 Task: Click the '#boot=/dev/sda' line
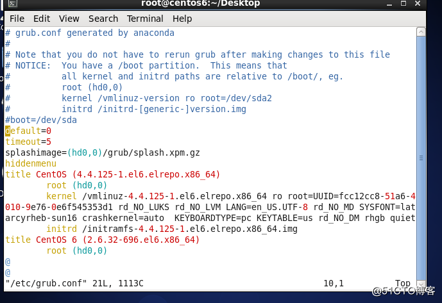click(41, 120)
